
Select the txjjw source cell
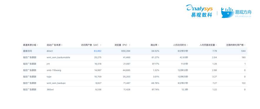coord(49,77)
